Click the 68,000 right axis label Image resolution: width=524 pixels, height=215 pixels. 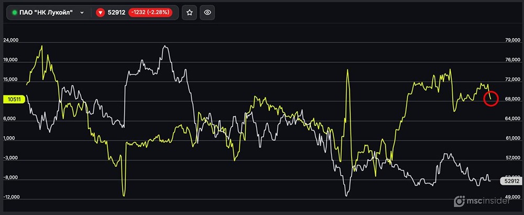[x=512, y=99]
